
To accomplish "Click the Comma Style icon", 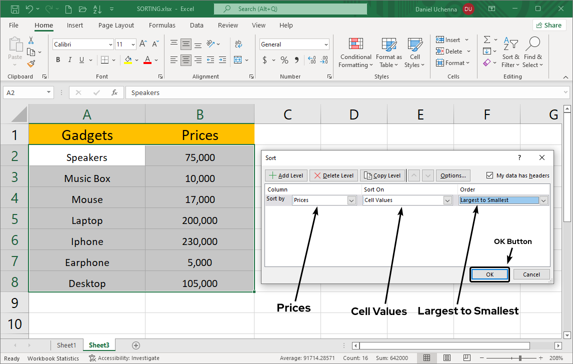I will tap(296, 60).
